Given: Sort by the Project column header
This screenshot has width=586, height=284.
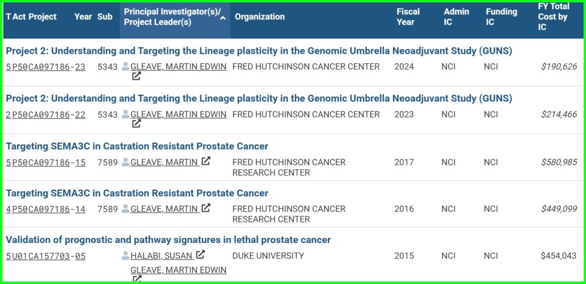Looking at the screenshot, I should click(42, 17).
